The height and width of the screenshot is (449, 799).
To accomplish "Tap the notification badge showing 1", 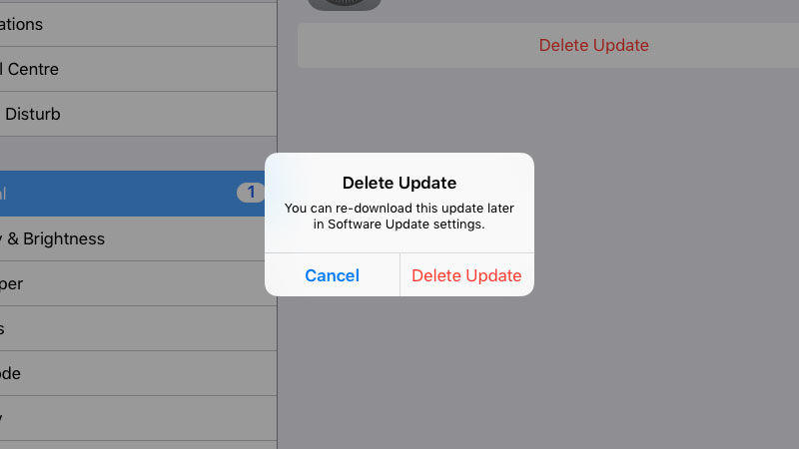I will tap(251, 193).
